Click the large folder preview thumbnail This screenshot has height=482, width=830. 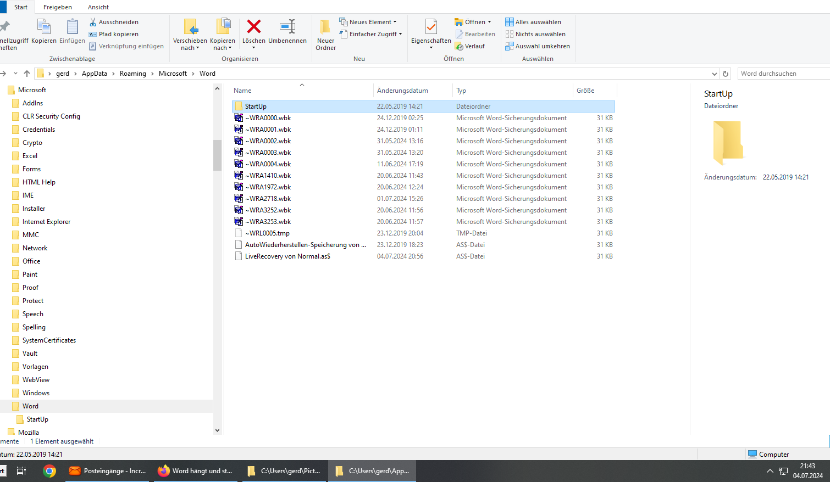pos(728,143)
